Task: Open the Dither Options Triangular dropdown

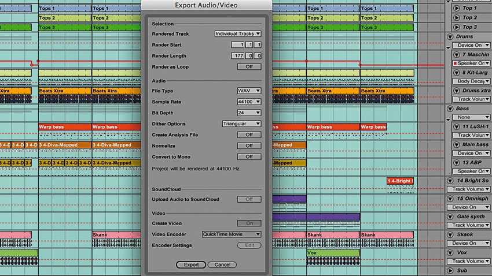Action: click(x=241, y=124)
